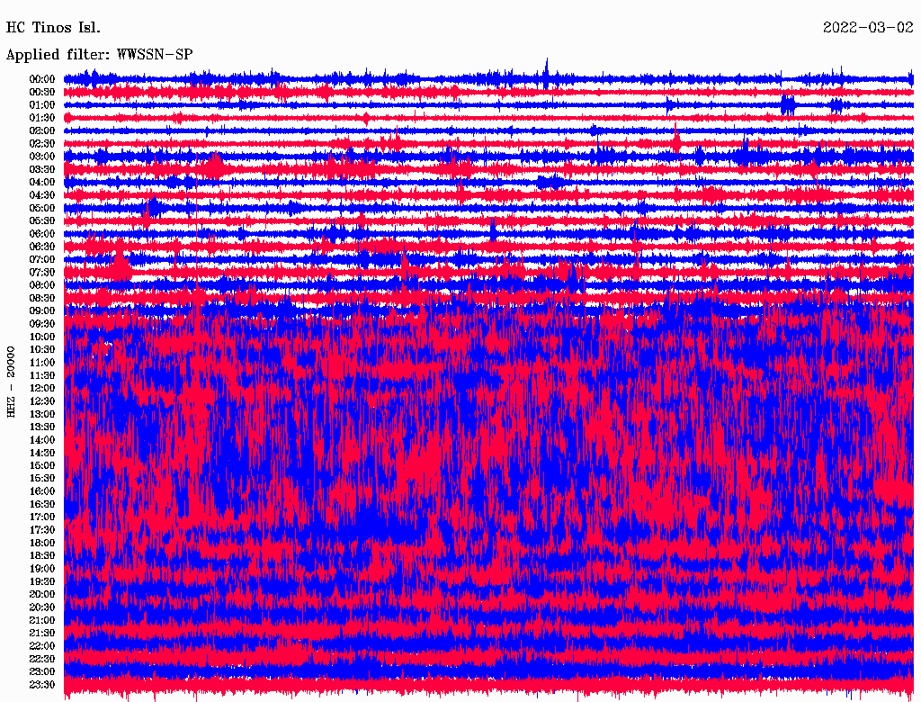
Task: Select the 06:00 time label
Action: tap(42, 233)
